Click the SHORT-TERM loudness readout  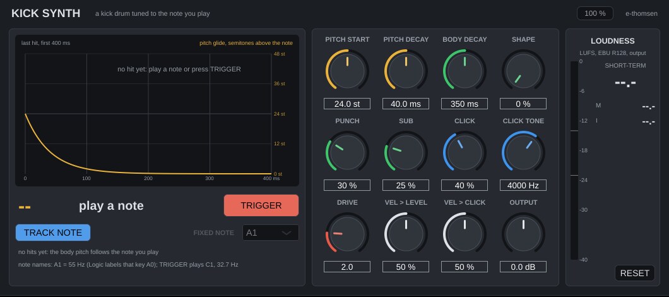pyautogui.click(x=625, y=83)
